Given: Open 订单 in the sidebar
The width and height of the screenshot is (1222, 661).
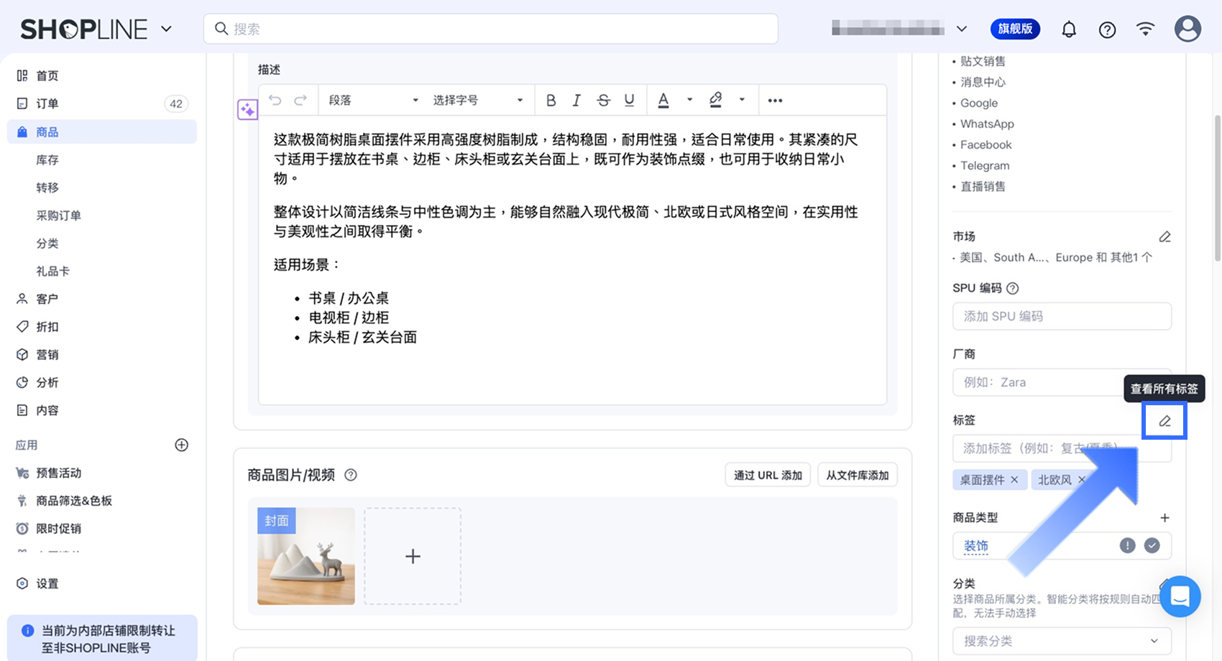Looking at the screenshot, I should tap(101, 103).
